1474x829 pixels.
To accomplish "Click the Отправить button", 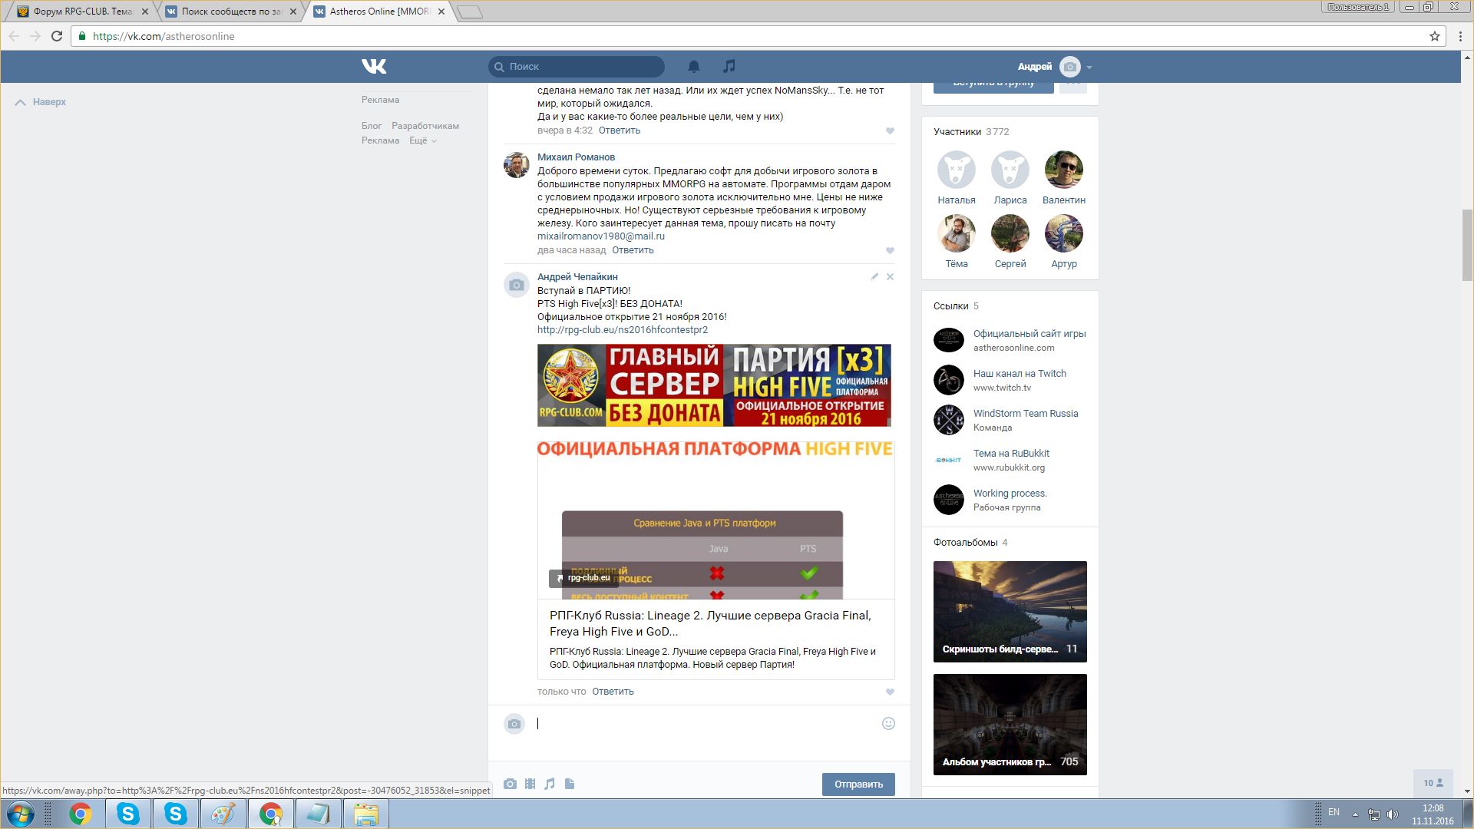I will point(858,784).
